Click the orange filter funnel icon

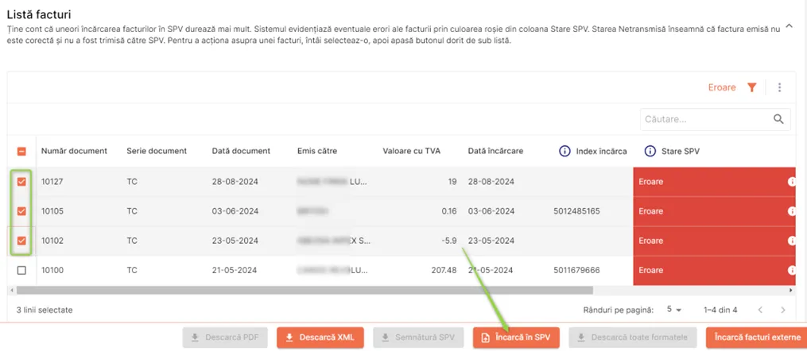coord(752,88)
